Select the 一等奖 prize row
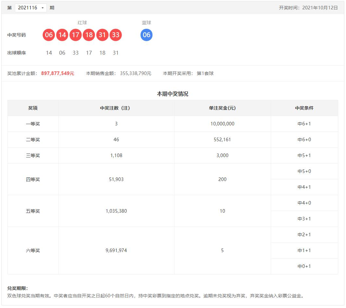The height and width of the screenshot is (308, 346). 33,124
